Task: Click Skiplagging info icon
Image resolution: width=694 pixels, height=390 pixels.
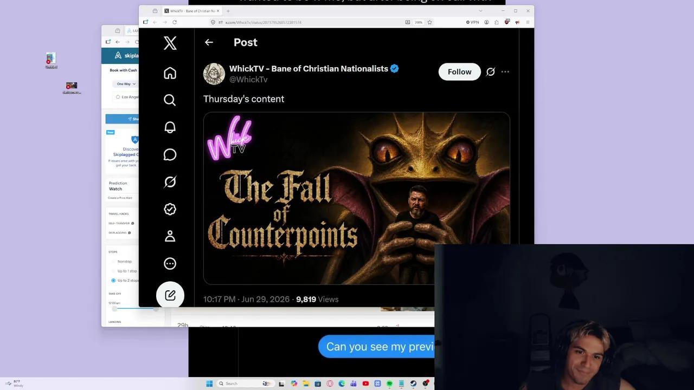Action: [130, 233]
